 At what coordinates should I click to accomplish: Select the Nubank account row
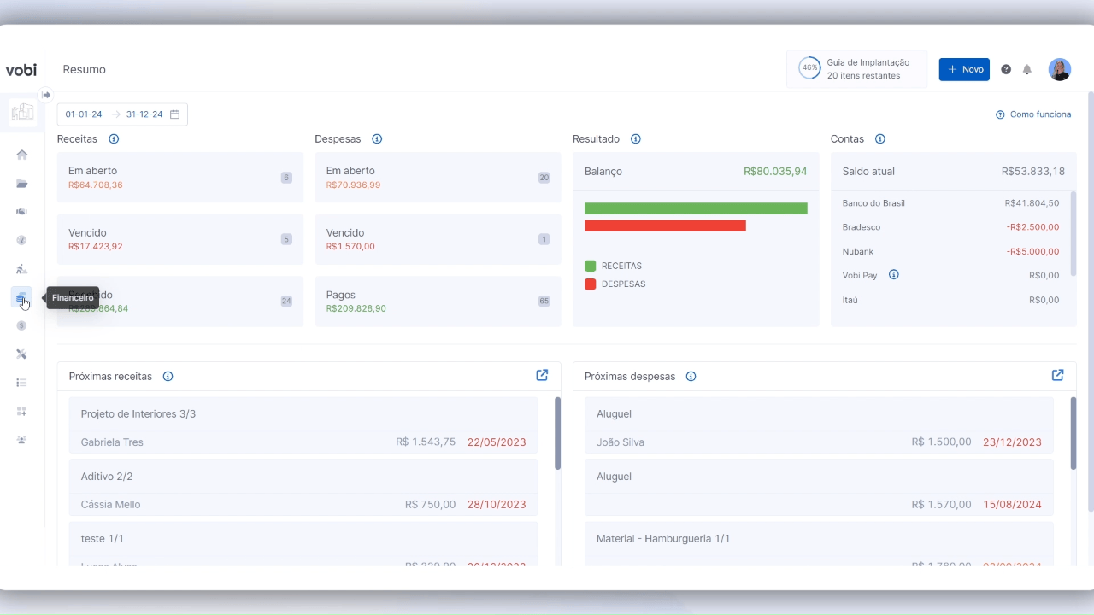(950, 251)
